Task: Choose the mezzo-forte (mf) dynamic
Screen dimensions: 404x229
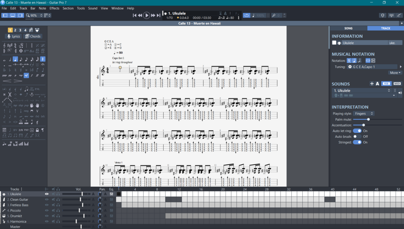Action: pyautogui.click(x=26, y=76)
